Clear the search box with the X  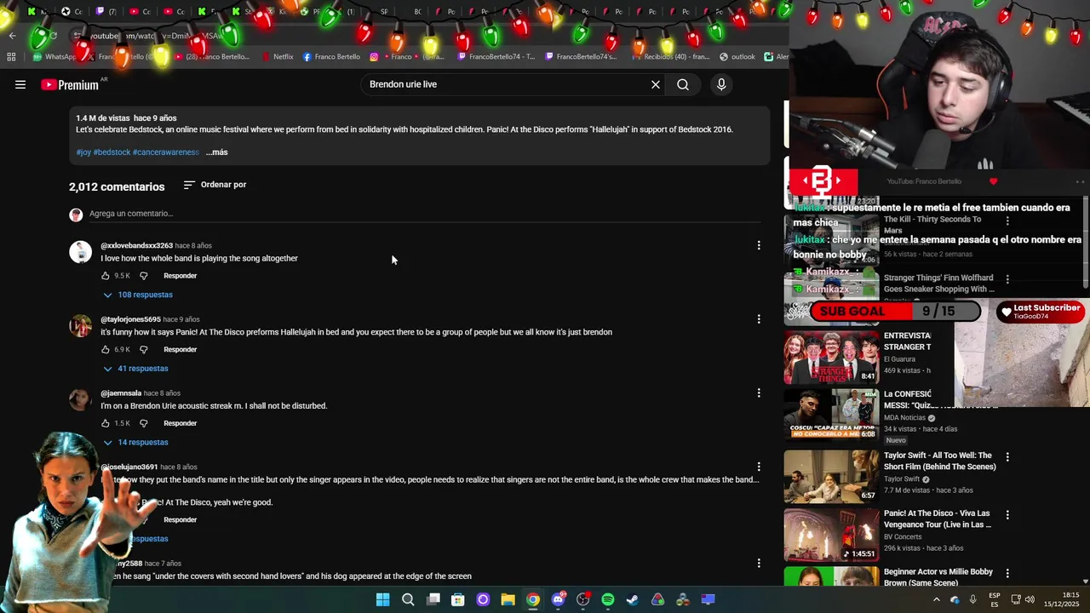pos(656,84)
